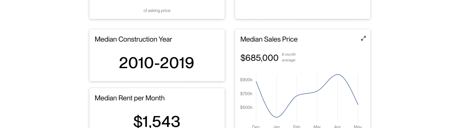Click the $500k y-axis label
This screenshot has height=128, width=463.
point(246,108)
